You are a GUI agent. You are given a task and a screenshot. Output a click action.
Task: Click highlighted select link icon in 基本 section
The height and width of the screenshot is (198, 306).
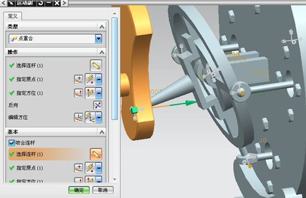pyautogui.click(x=96, y=154)
